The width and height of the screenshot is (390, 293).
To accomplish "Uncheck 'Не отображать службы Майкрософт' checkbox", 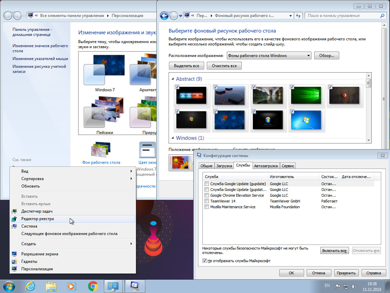I will point(204,261).
